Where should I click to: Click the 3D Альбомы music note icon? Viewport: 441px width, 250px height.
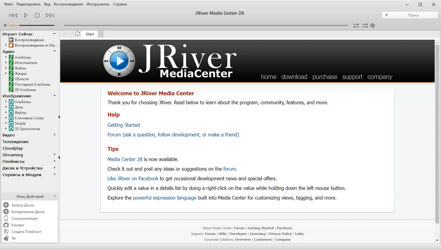tap(11, 90)
